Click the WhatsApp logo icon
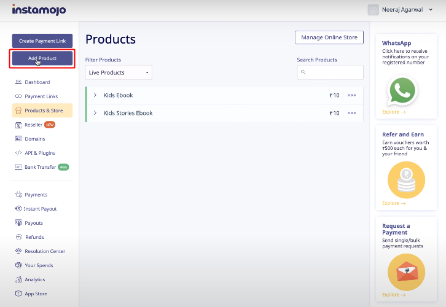Screen dimensions: 446x307 [x=402, y=91]
